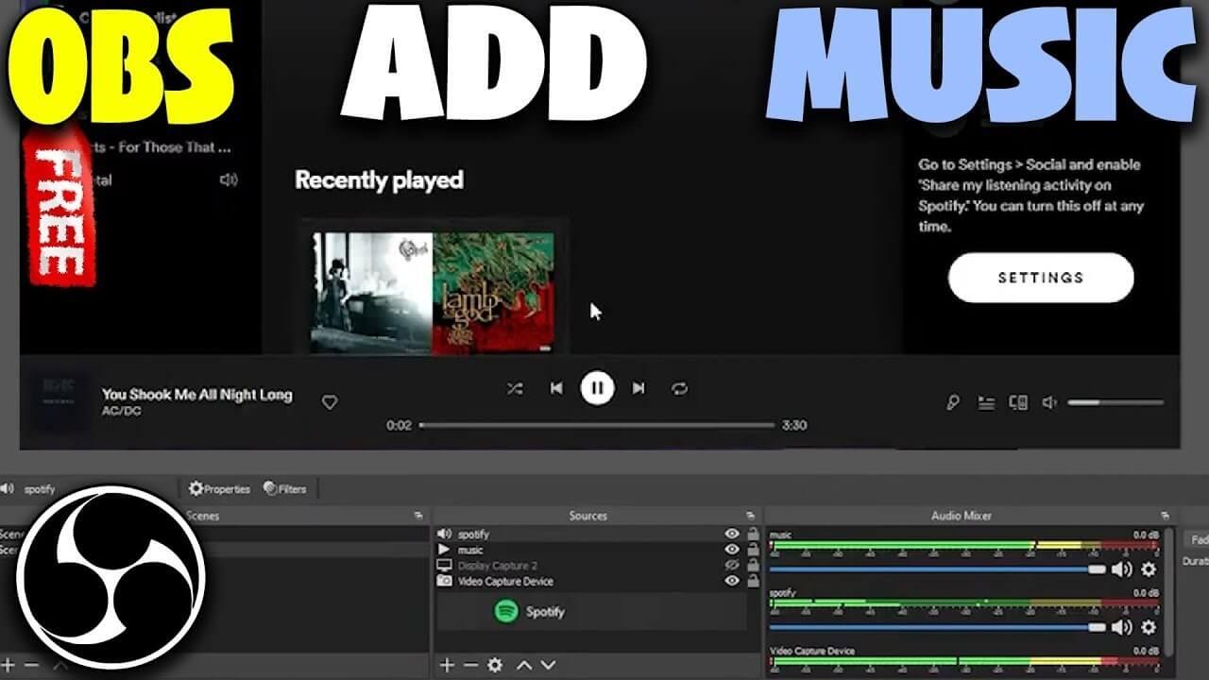Open the song title You Shook Me All Night Long

[x=197, y=395]
